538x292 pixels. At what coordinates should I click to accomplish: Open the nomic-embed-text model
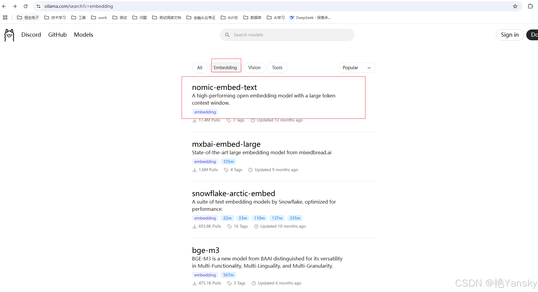tap(224, 87)
